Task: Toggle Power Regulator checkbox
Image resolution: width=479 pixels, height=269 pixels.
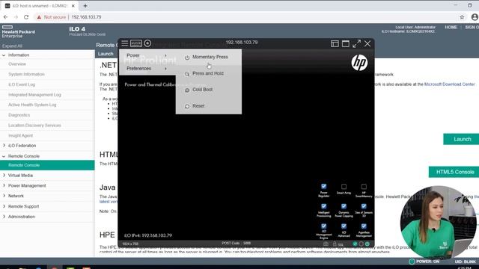Action: pos(324,186)
